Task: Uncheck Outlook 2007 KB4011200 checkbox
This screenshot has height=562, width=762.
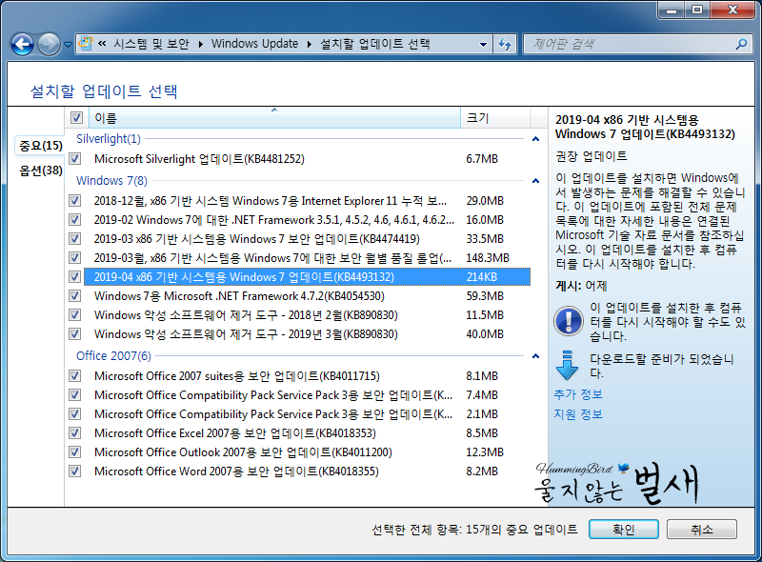Action: (75, 452)
